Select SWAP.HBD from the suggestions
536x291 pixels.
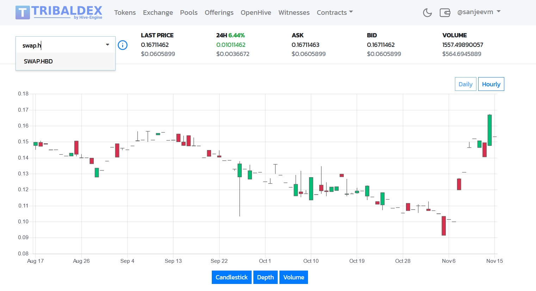point(66,61)
